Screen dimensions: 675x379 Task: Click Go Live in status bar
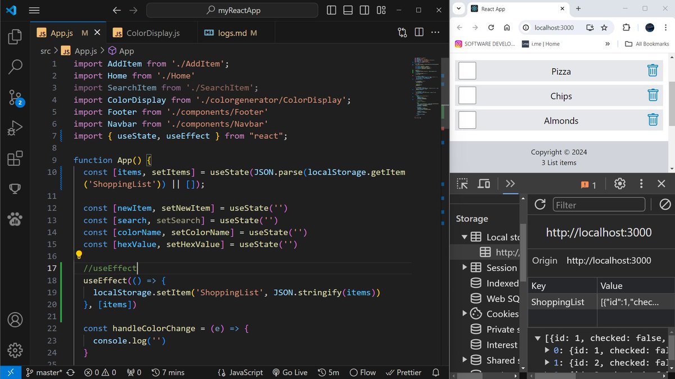tap(289, 372)
